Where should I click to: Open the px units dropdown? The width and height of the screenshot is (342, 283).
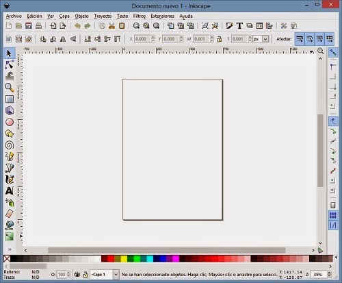click(261, 39)
